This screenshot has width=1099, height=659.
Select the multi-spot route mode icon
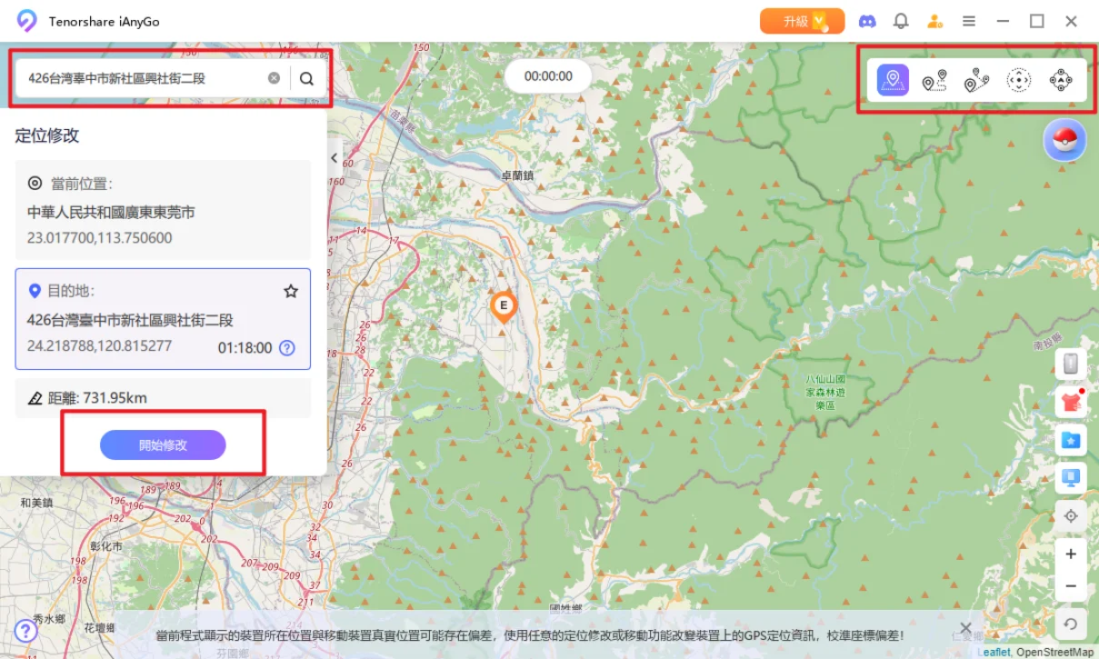(976, 81)
